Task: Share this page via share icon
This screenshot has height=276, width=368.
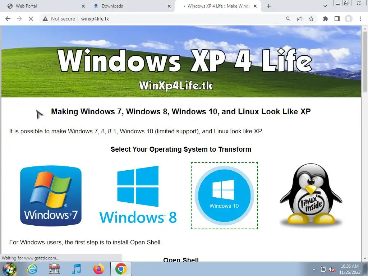Action: pyautogui.click(x=299, y=19)
